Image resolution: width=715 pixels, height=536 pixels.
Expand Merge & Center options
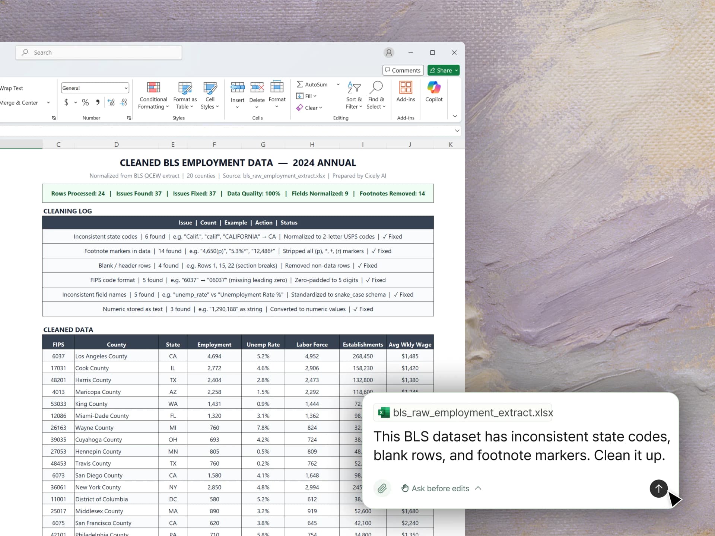click(x=48, y=102)
